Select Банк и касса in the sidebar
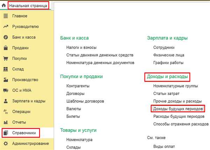Image resolution: width=210 pixels, height=150 pixels. [x=24, y=37]
